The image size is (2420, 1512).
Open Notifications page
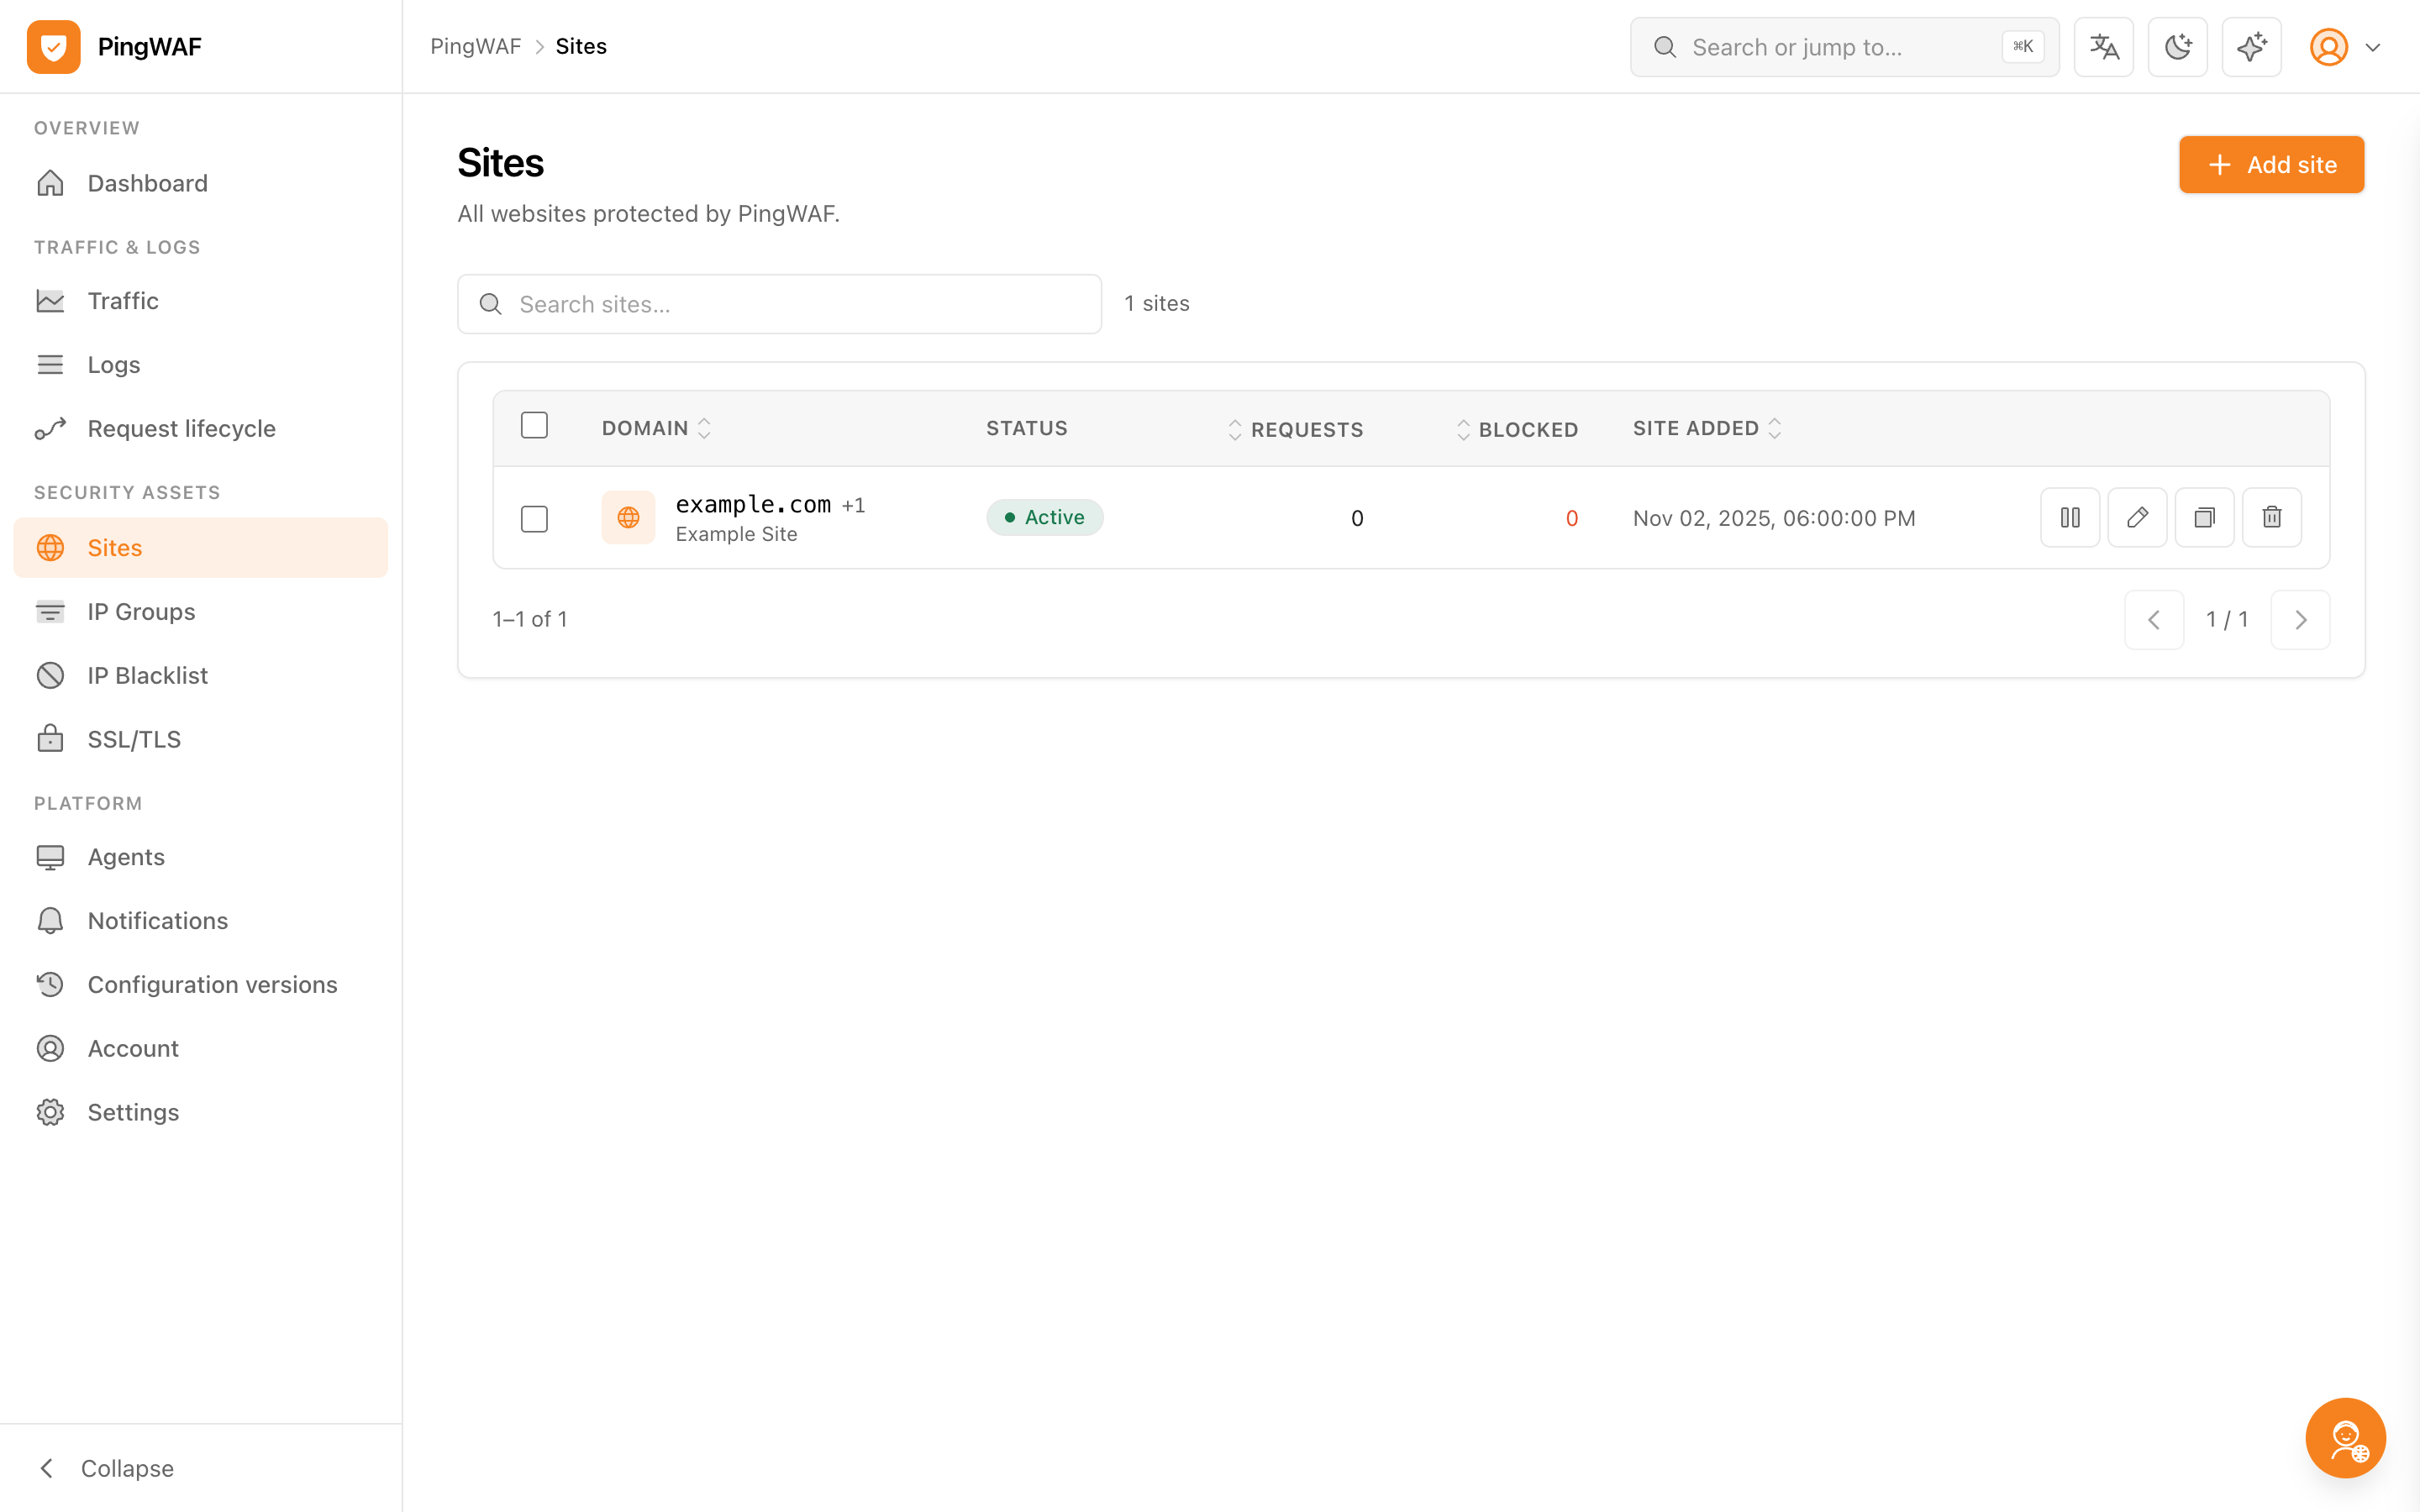click(200, 921)
